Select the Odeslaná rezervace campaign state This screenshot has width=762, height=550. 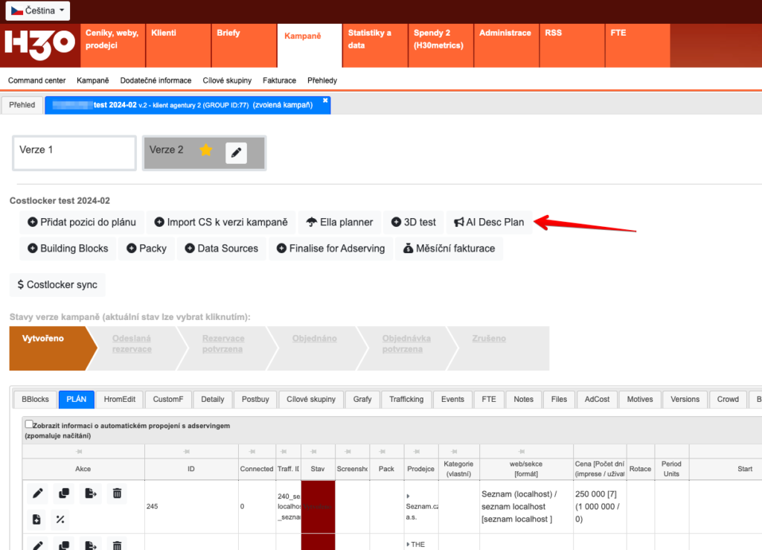click(x=132, y=344)
